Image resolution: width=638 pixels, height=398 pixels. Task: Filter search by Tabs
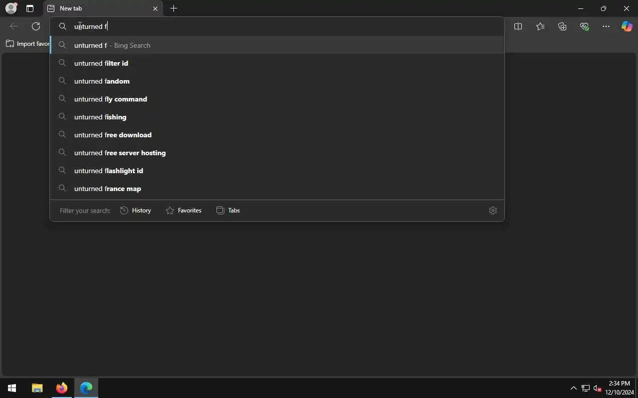pos(228,210)
